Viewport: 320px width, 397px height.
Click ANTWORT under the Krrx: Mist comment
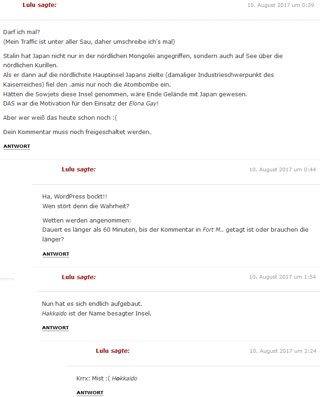[90, 392]
